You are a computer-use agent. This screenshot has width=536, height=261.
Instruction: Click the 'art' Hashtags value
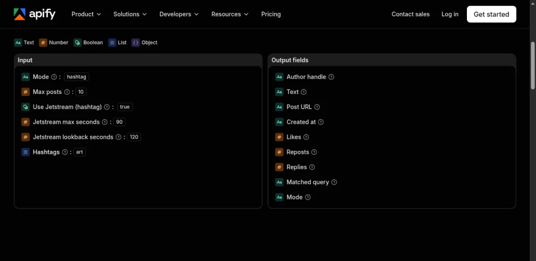point(80,152)
